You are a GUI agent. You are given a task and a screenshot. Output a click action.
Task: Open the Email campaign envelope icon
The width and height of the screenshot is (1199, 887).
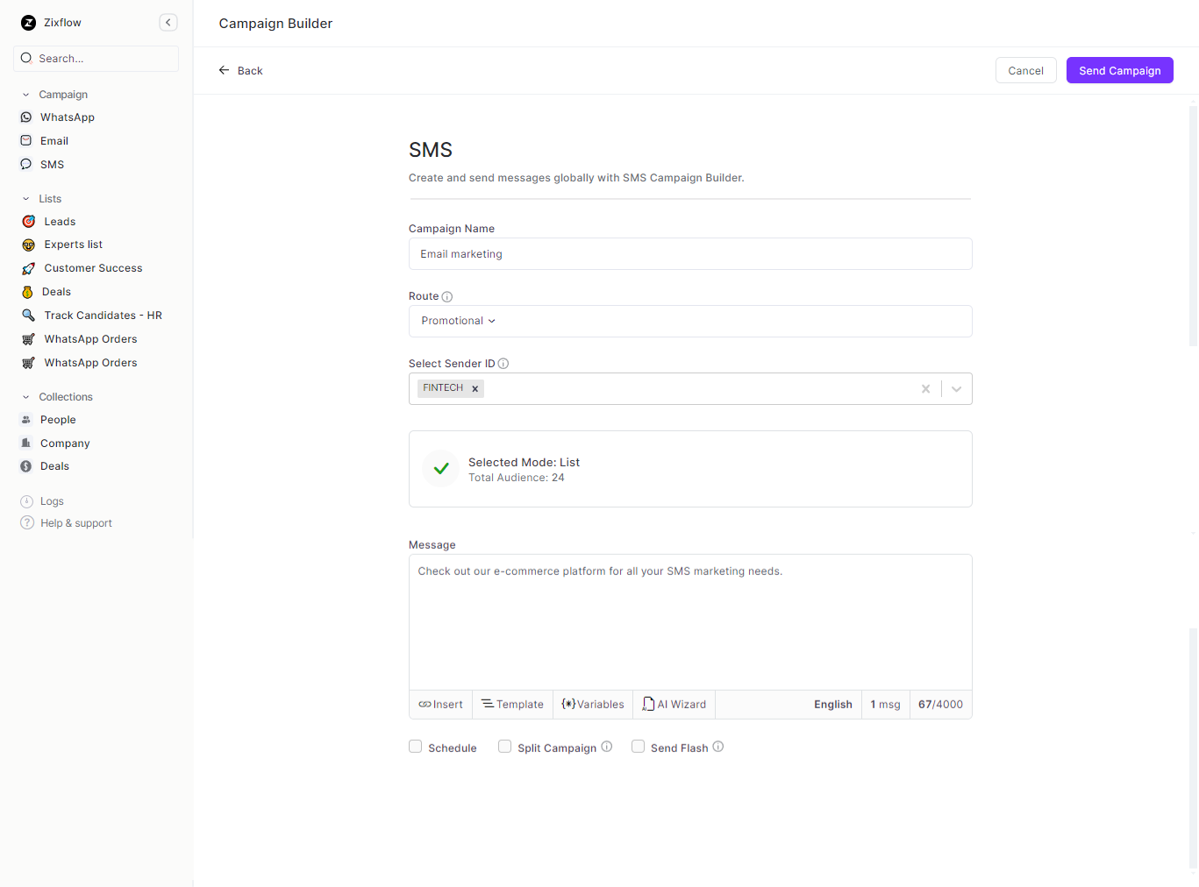tap(26, 141)
